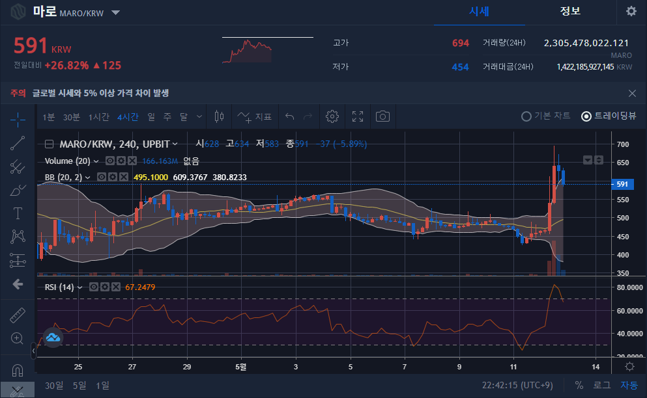The width and height of the screenshot is (647, 398).
Task: Select the brush drawing tool
Action: 18,190
